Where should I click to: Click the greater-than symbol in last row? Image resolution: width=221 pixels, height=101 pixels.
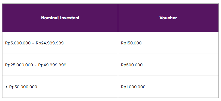coord(6,87)
